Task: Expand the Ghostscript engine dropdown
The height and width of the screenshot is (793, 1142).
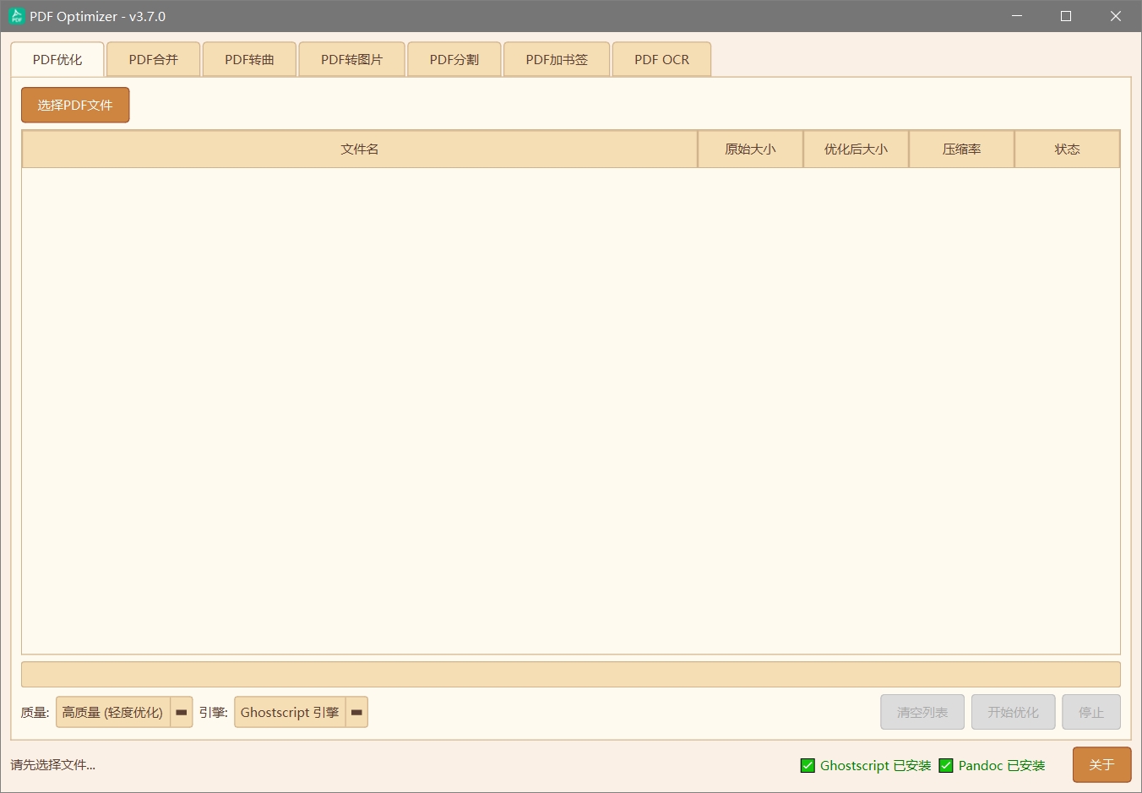Action: [x=290, y=712]
